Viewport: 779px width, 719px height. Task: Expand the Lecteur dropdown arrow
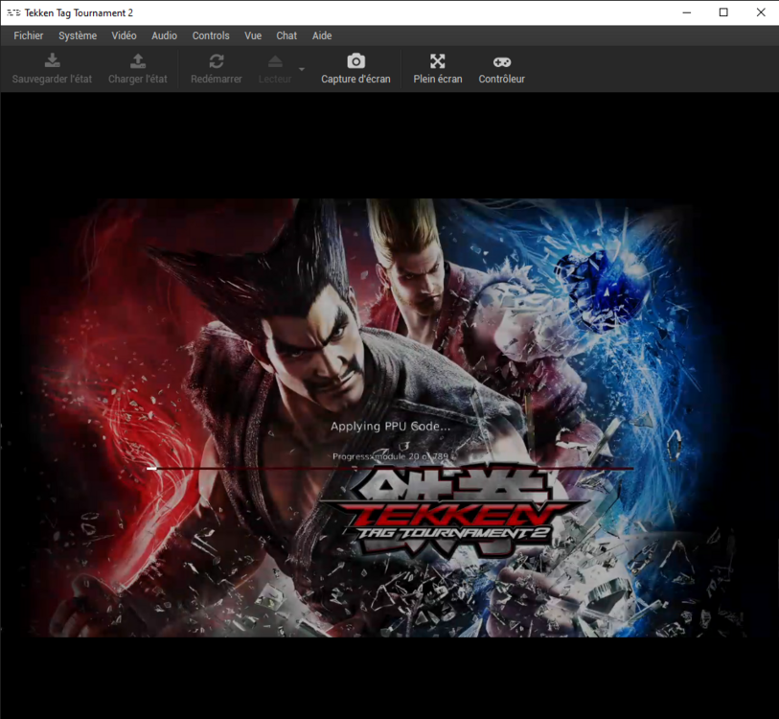point(302,69)
